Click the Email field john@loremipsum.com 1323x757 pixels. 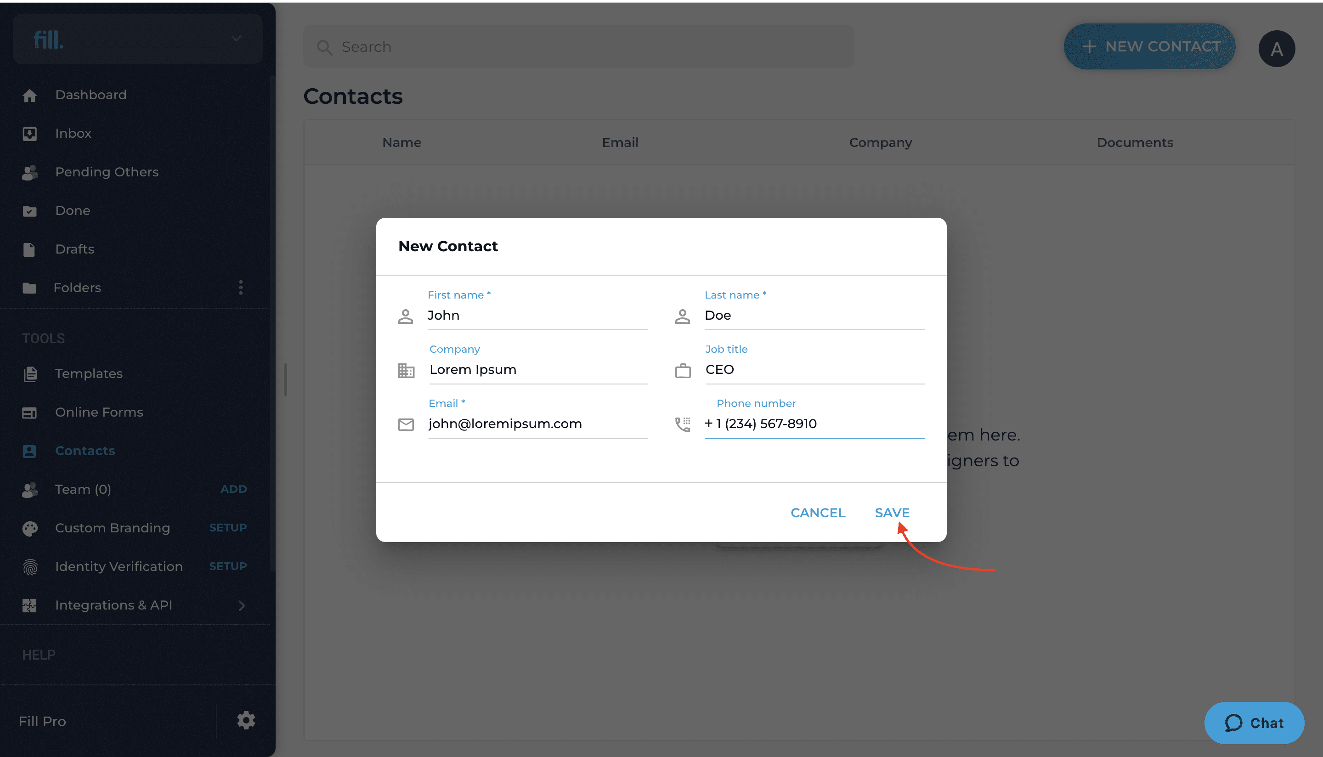click(537, 424)
